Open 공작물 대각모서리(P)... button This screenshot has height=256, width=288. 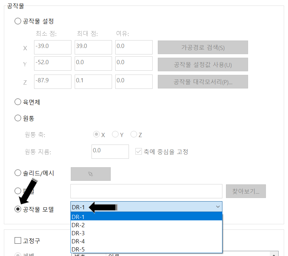[x=203, y=82]
